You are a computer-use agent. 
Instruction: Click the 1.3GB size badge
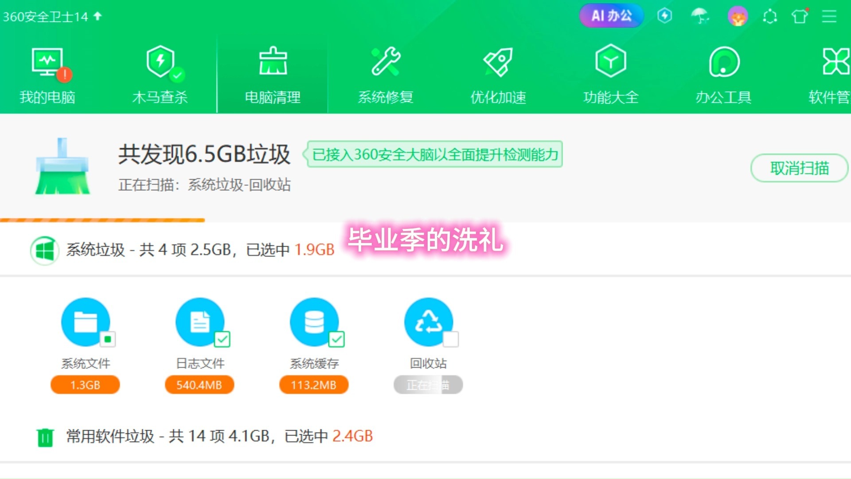tap(85, 385)
